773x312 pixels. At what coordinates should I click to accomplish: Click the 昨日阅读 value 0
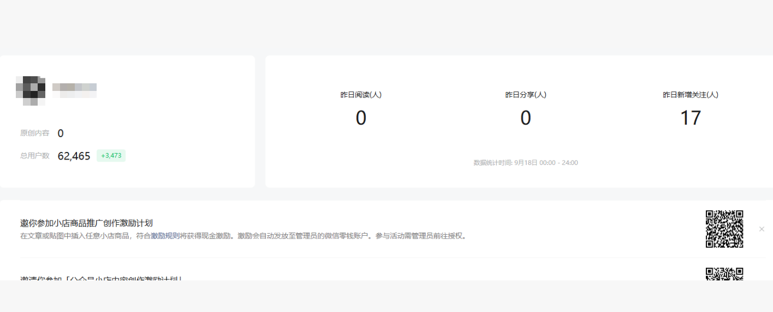tap(361, 118)
